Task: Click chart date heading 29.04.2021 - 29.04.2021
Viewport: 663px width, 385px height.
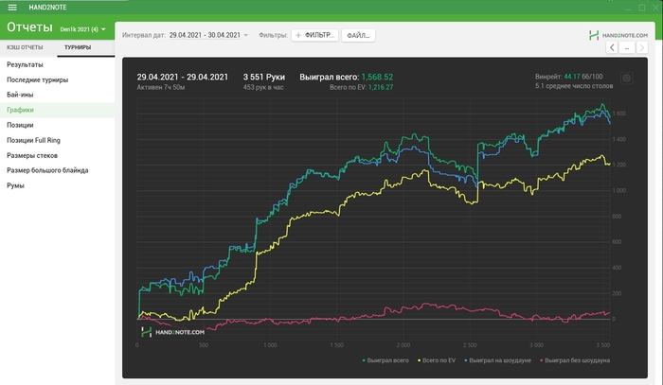Action: pyautogui.click(x=182, y=78)
